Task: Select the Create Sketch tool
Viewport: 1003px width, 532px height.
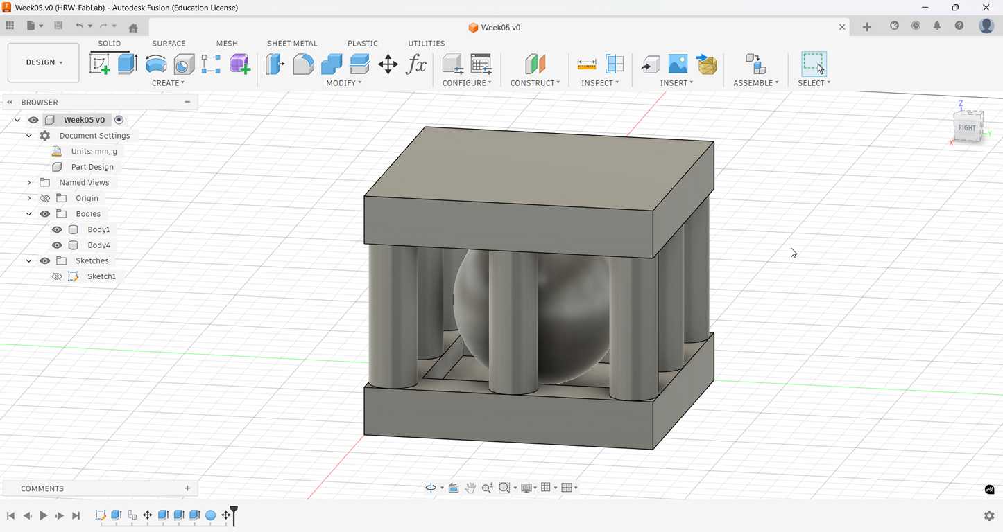Action: click(x=100, y=64)
